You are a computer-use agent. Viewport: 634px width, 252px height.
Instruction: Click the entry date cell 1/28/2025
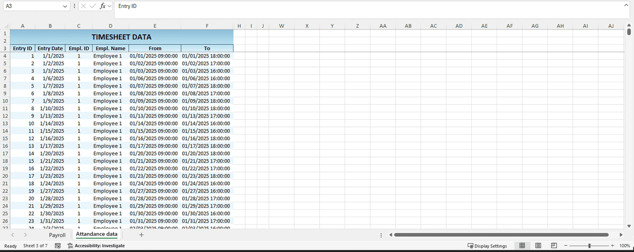(x=51, y=198)
